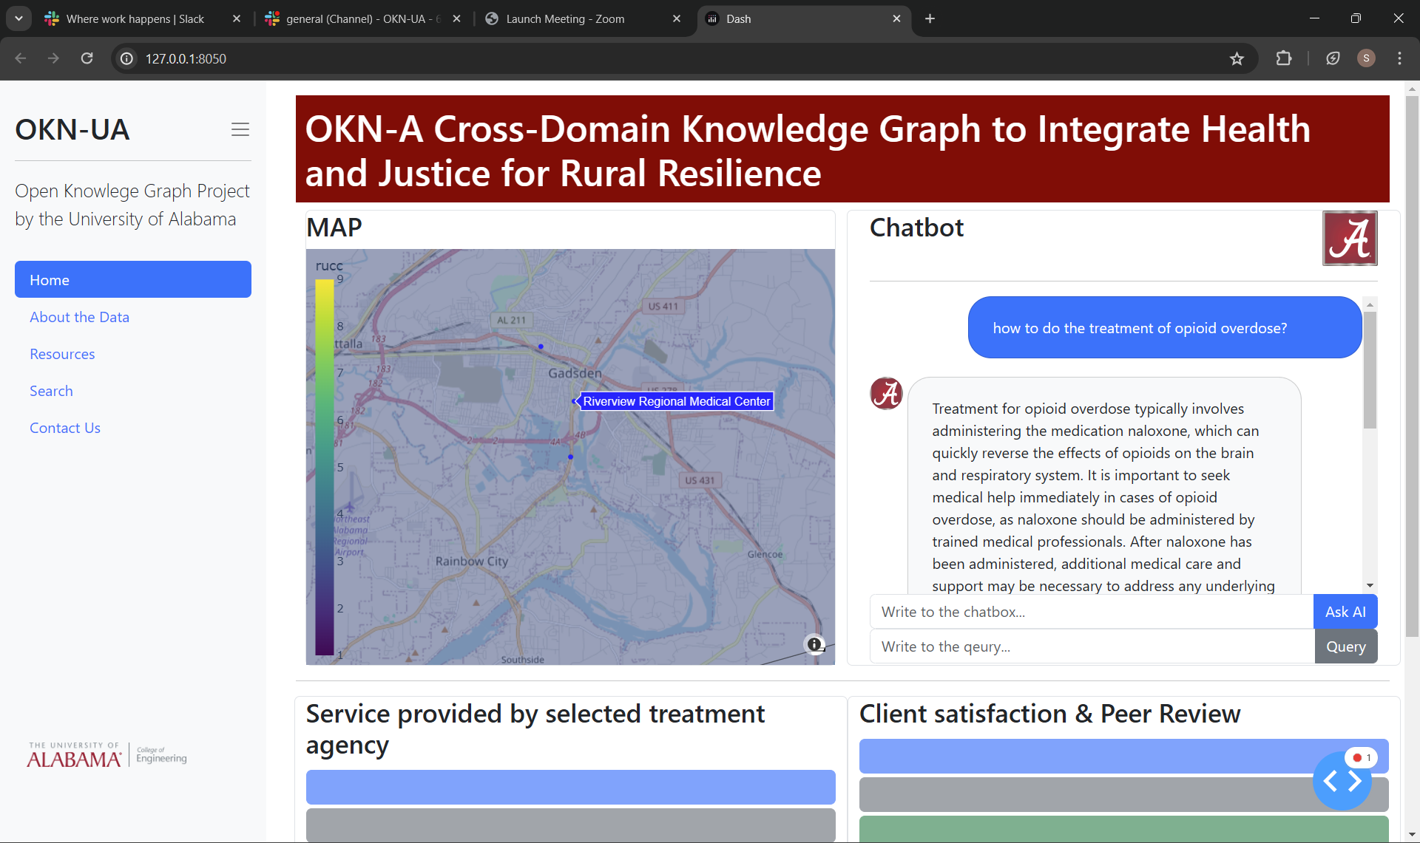The height and width of the screenshot is (843, 1420).
Task: Go back to previous page
Action: (x=21, y=58)
